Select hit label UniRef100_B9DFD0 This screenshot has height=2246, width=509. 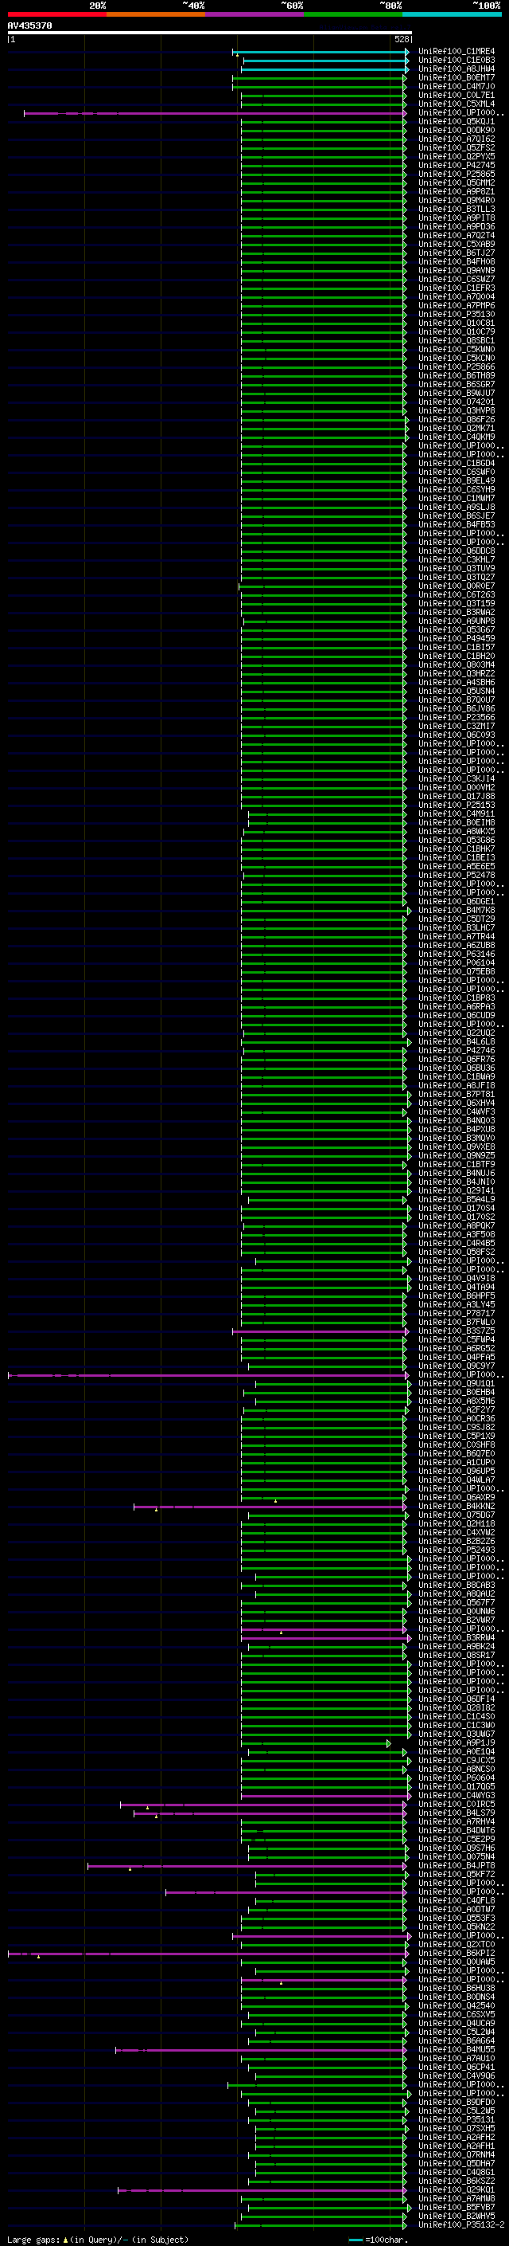(456, 2102)
